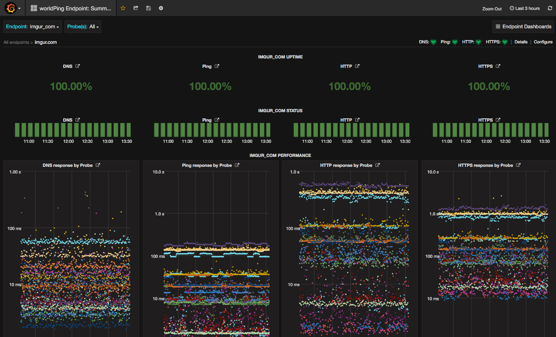Click DNS uptime 100.00% value
This screenshot has height=337, width=556.
point(71,86)
